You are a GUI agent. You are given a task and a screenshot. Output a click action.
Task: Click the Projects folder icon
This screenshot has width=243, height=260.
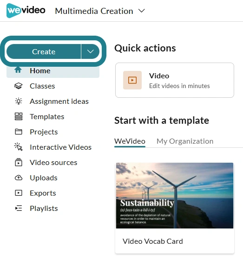pos(19,132)
